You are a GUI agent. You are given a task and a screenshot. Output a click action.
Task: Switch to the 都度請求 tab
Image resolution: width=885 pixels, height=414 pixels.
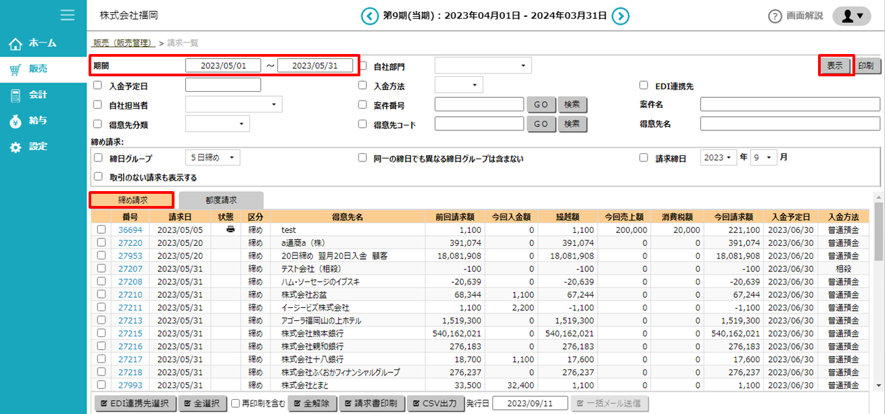tap(221, 200)
